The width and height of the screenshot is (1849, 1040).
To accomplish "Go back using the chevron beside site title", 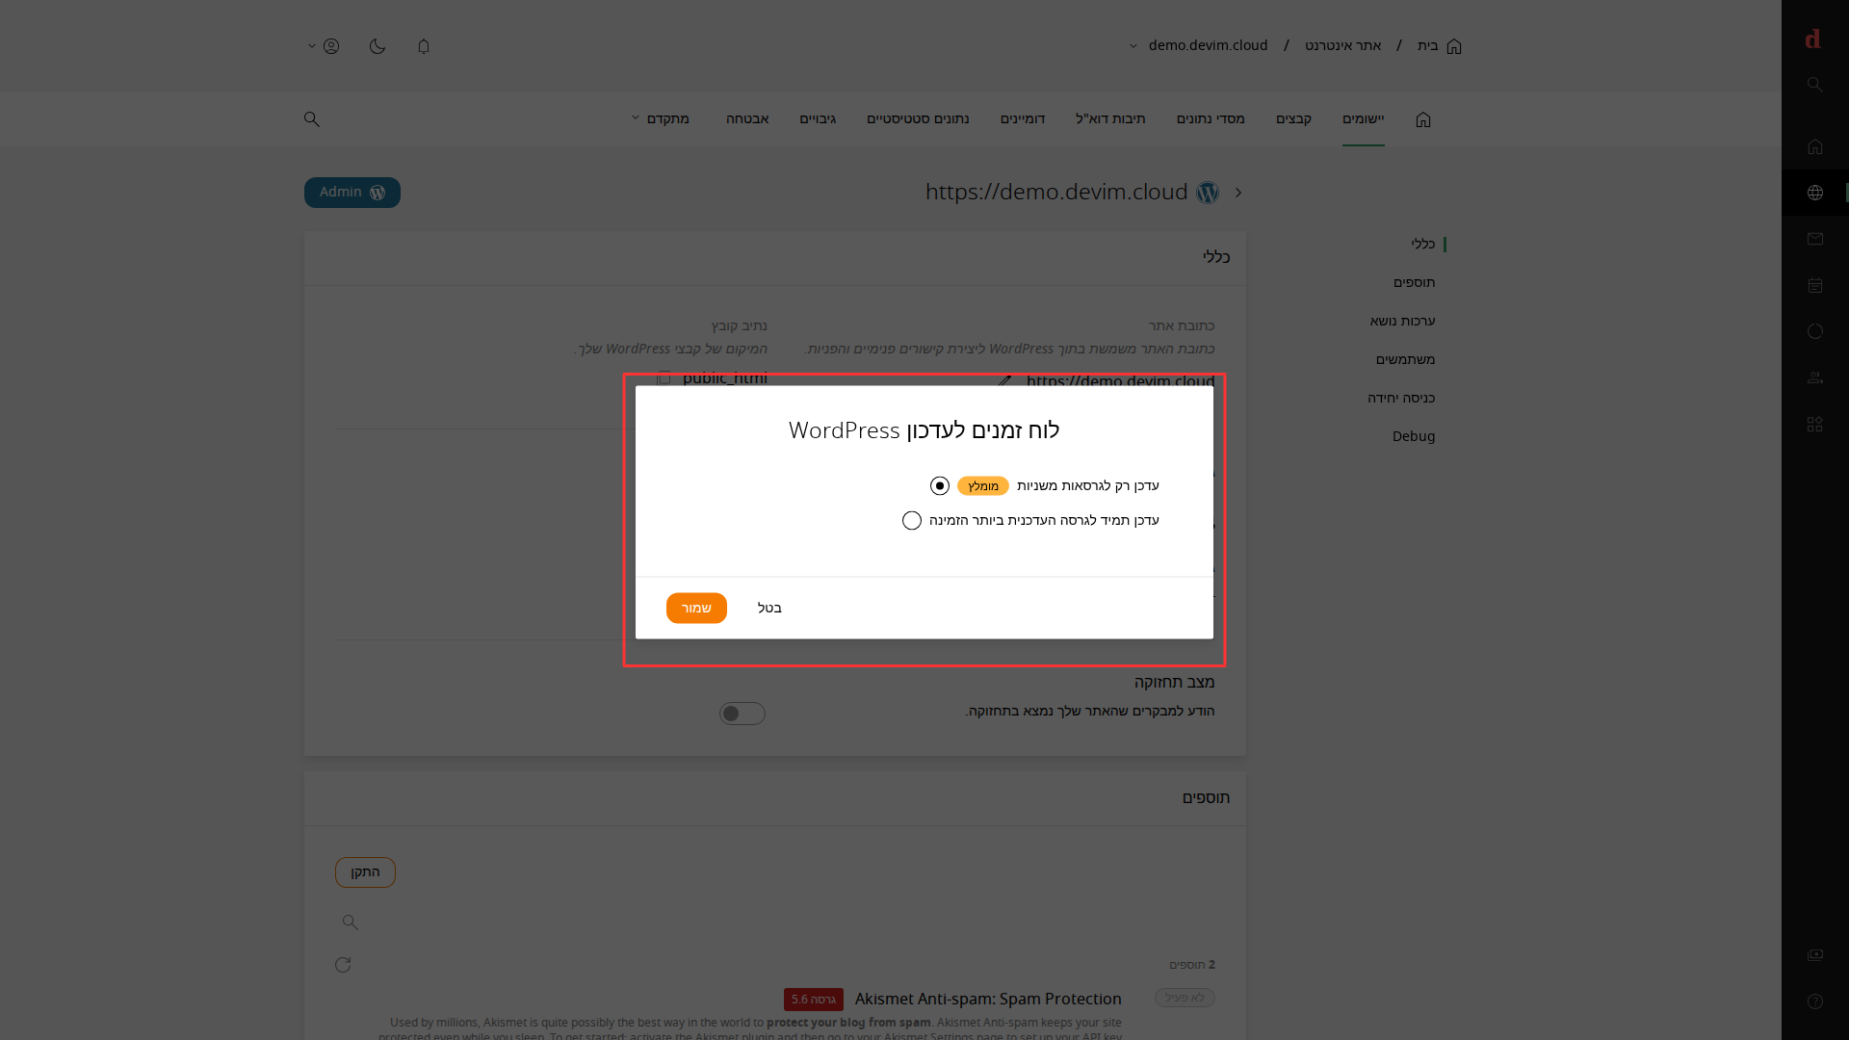I will (x=1238, y=193).
